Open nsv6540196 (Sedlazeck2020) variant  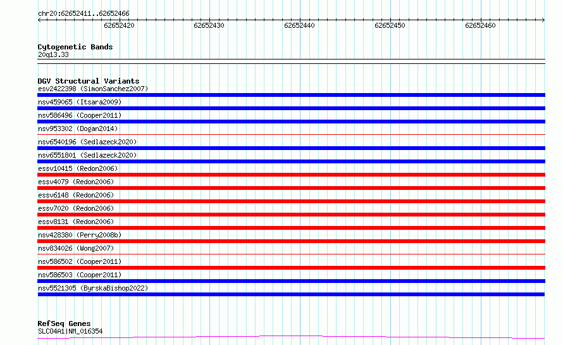(87, 142)
